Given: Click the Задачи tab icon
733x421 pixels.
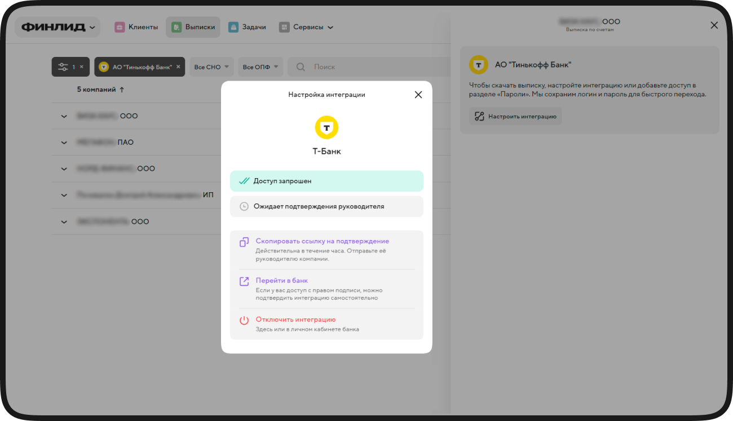Looking at the screenshot, I should coord(233,27).
